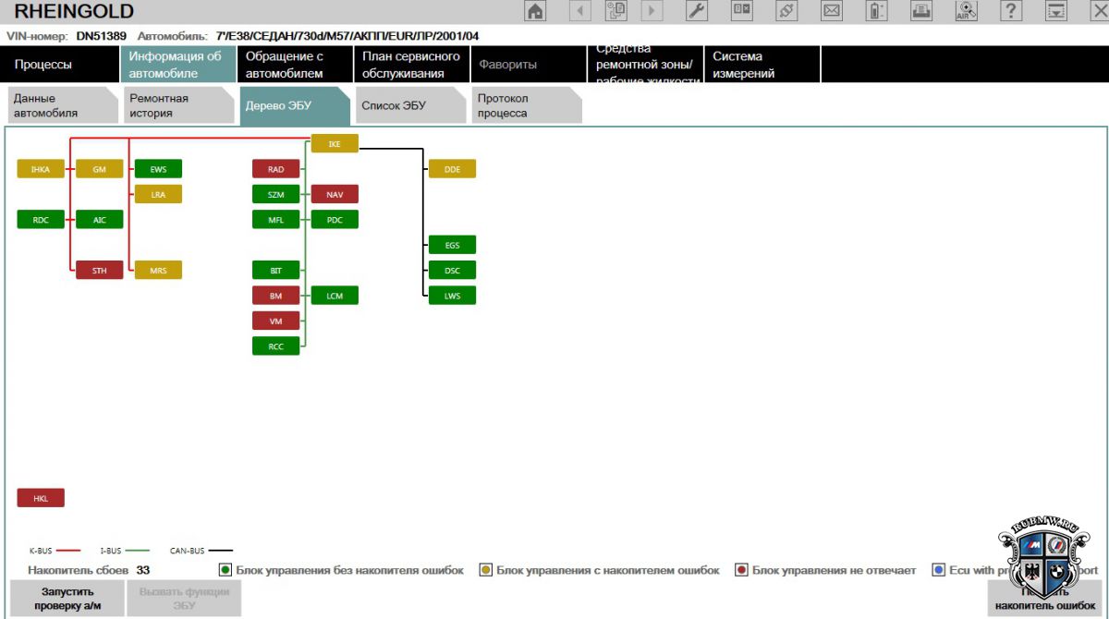Select the IHKA control unit node

click(41, 169)
